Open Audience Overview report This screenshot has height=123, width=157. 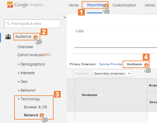25,47
